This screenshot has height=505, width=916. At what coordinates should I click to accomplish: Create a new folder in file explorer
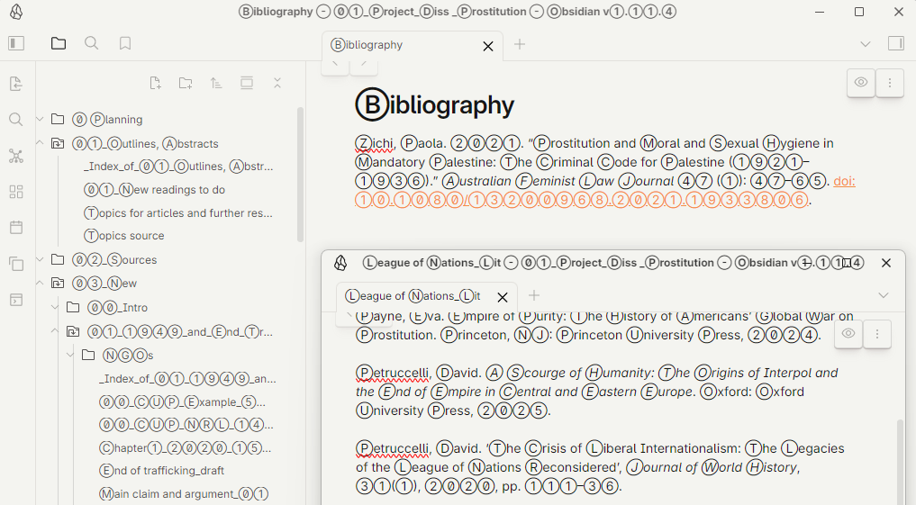point(186,84)
